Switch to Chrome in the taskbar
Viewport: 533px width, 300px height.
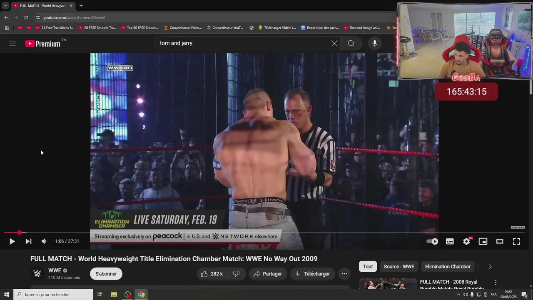coord(141,295)
